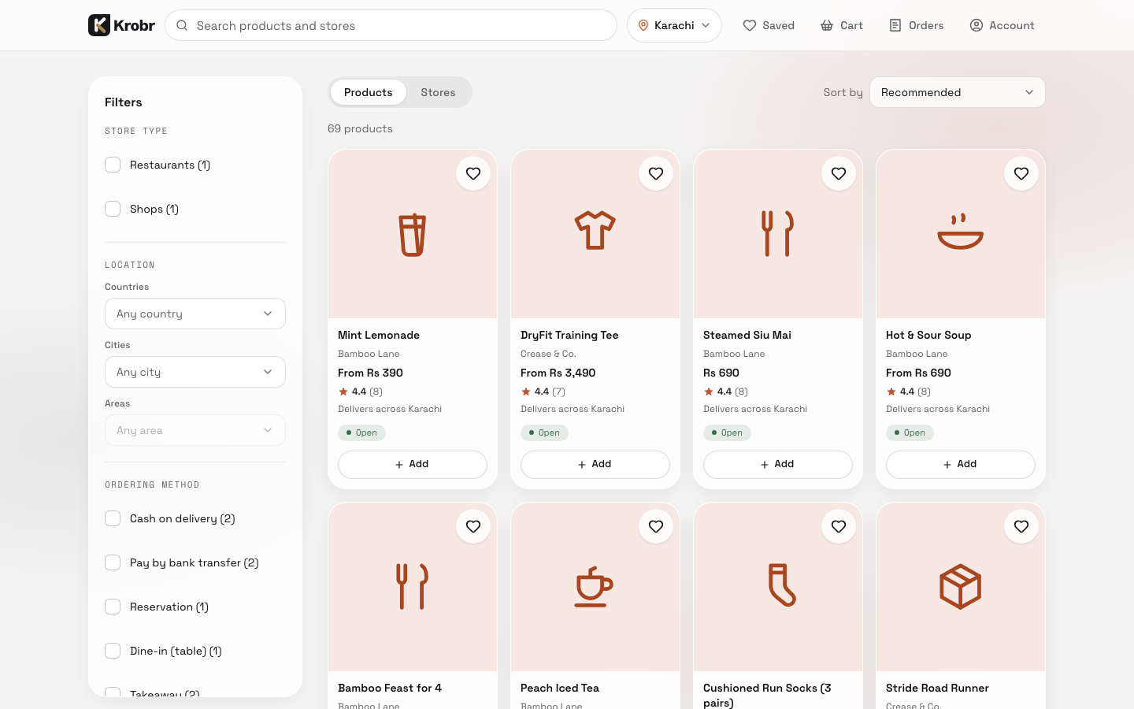
Task: Switch to the Stores tab
Action: pos(438,92)
